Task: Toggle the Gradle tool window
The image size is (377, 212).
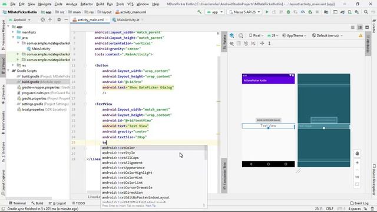Action: (x=374, y=26)
